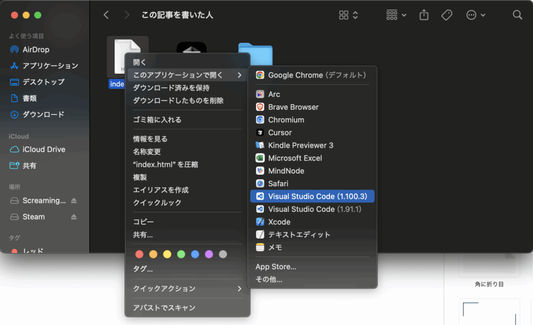Apply the yellow tag color

pyautogui.click(x=167, y=254)
